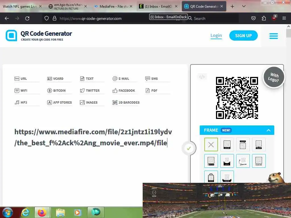Click the generated QR code image

click(x=237, y=98)
